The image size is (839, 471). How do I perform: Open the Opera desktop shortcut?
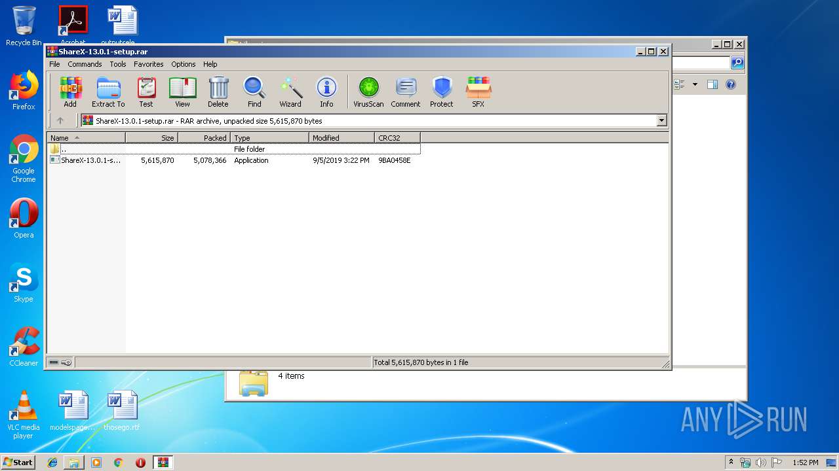pos(24,218)
